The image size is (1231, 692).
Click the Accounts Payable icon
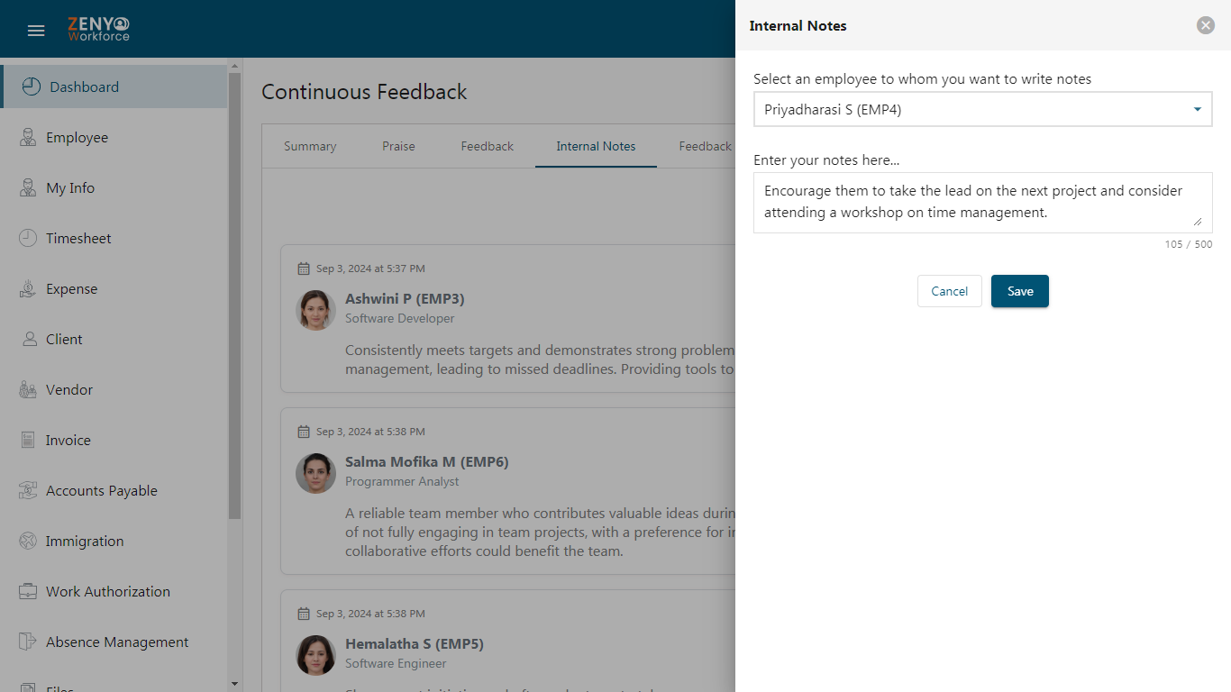[x=28, y=490]
